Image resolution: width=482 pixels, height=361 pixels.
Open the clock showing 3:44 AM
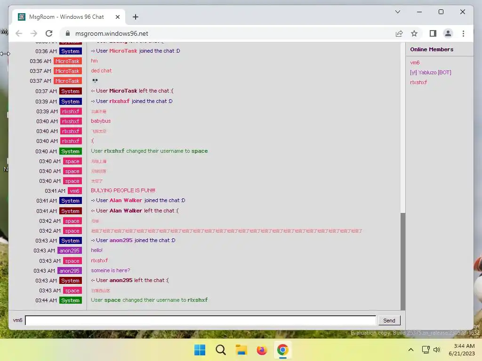(462, 350)
